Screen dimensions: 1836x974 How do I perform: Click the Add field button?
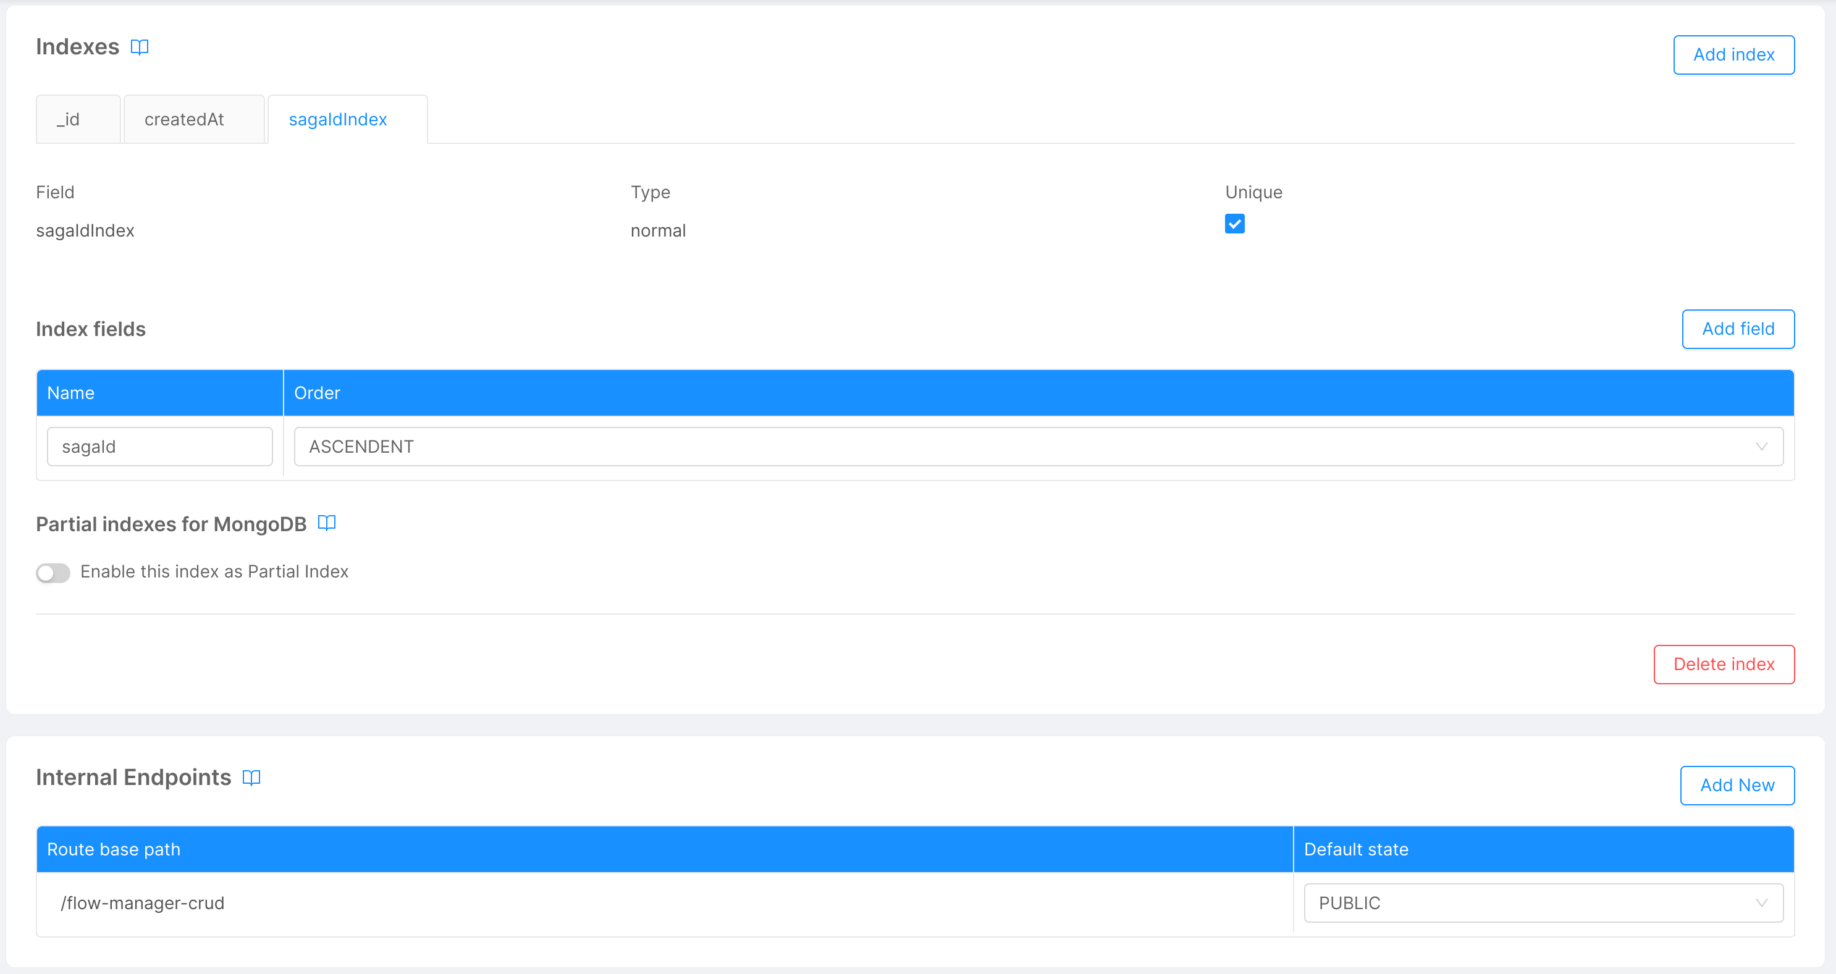tap(1738, 329)
